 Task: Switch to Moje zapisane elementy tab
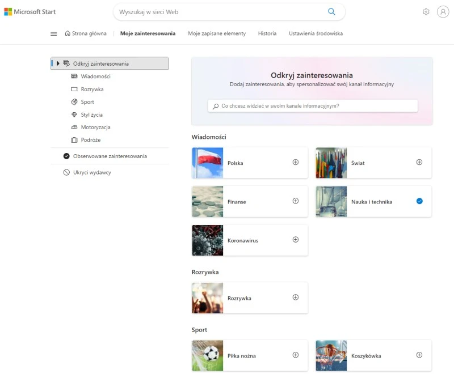pos(217,33)
